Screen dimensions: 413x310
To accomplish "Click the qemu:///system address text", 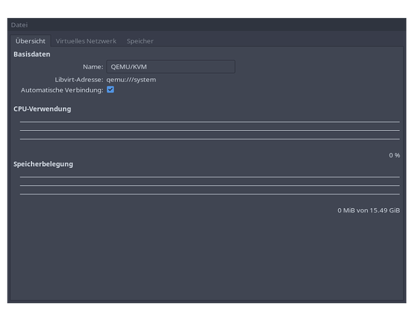I will (131, 79).
